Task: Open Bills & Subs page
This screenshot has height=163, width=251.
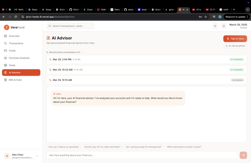Action: click(x=21, y=80)
